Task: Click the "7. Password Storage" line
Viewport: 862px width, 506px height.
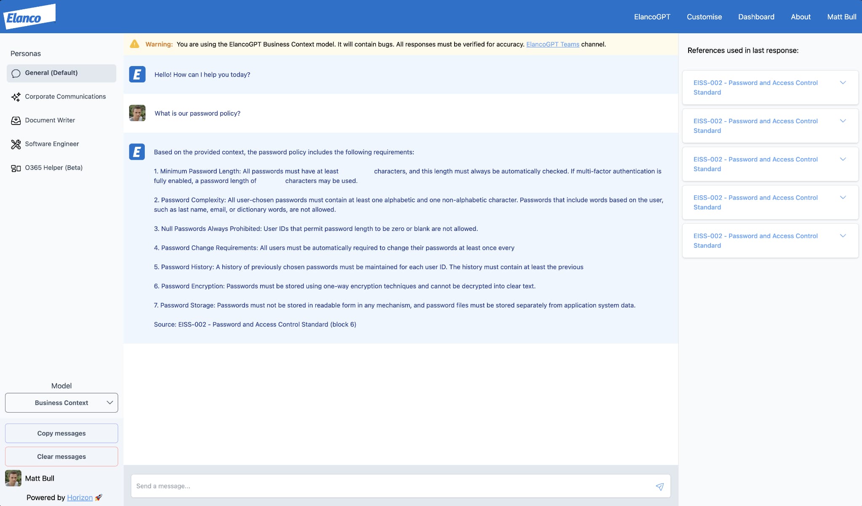Action: 395,305
